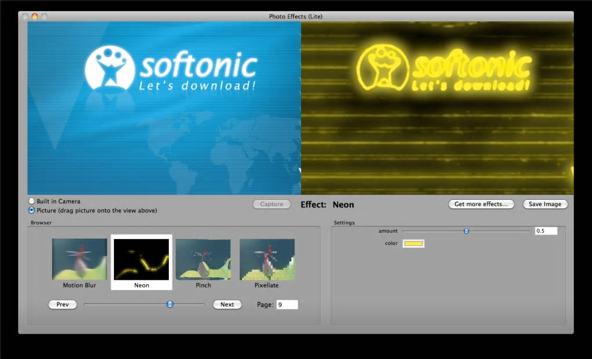Go to previous page with Prev
Image resolution: width=592 pixels, height=359 pixels.
(x=63, y=305)
